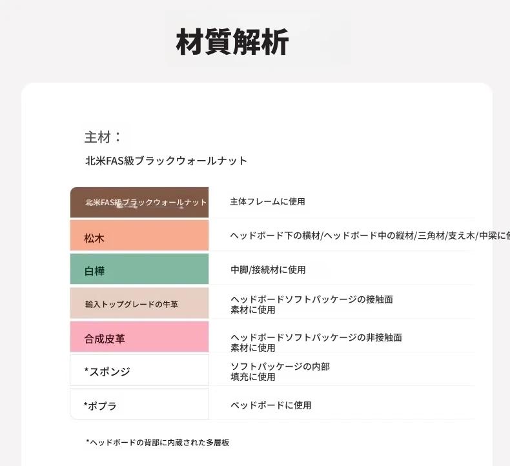Screen dimensions: 510x466
Task: Click the ヘッドボード下の横材 description text
Action: (370, 236)
